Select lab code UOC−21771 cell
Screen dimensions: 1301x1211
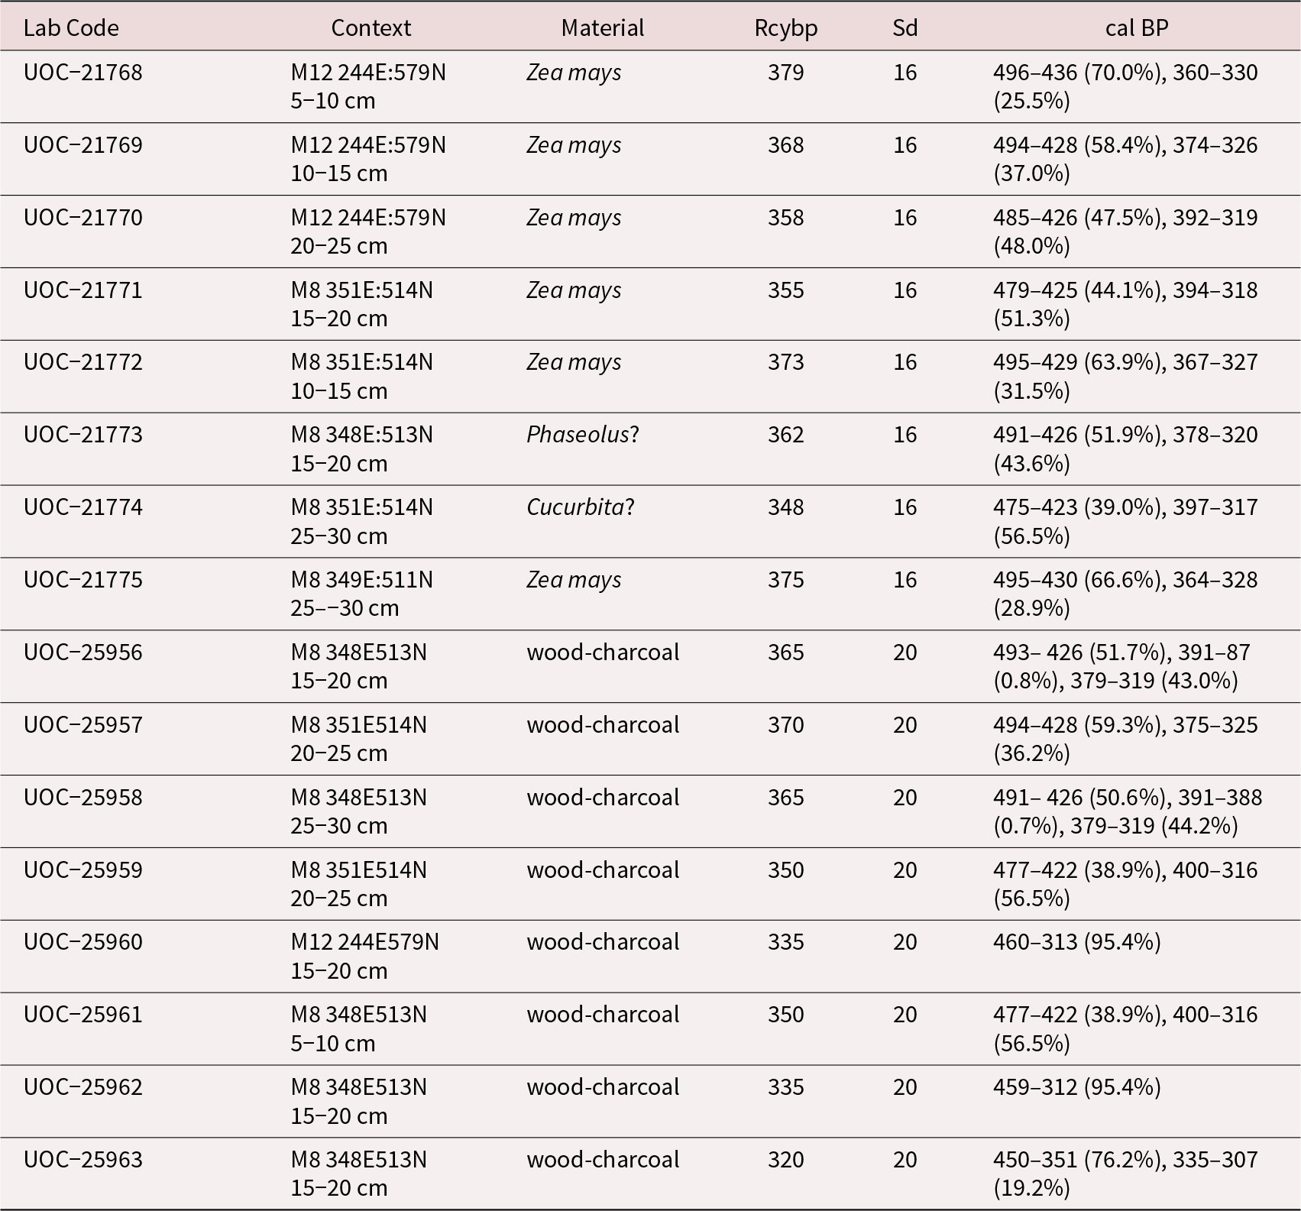click(x=83, y=290)
